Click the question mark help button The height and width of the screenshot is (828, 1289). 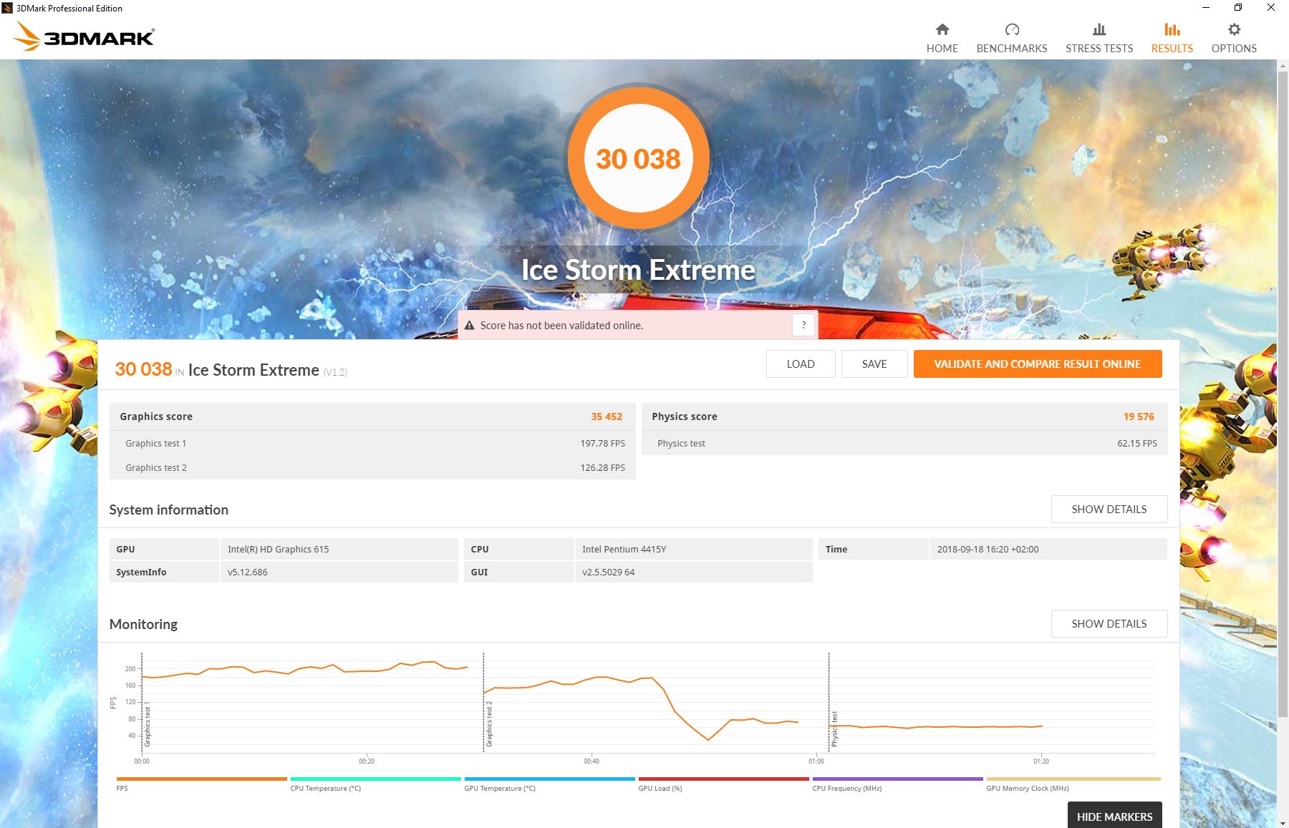pyautogui.click(x=803, y=325)
